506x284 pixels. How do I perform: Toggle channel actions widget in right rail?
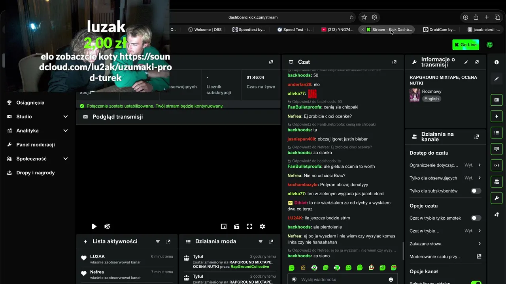[497, 181]
